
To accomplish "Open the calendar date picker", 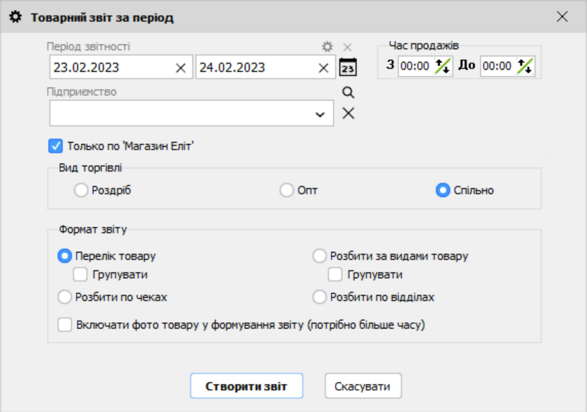I will pos(348,67).
